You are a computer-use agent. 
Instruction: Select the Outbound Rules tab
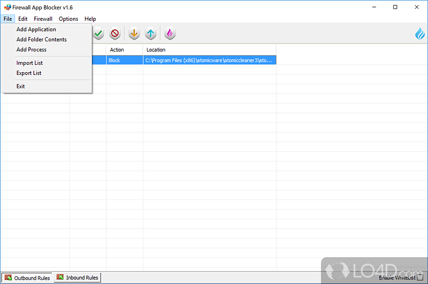click(27, 278)
